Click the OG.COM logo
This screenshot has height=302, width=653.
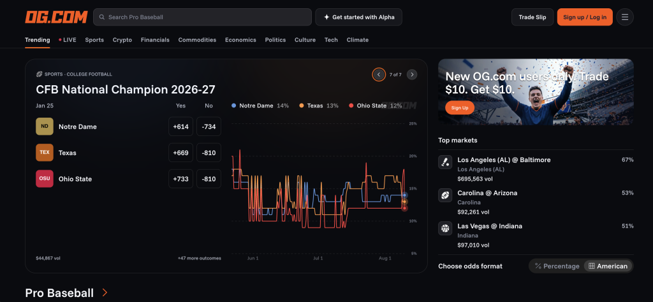tap(56, 17)
